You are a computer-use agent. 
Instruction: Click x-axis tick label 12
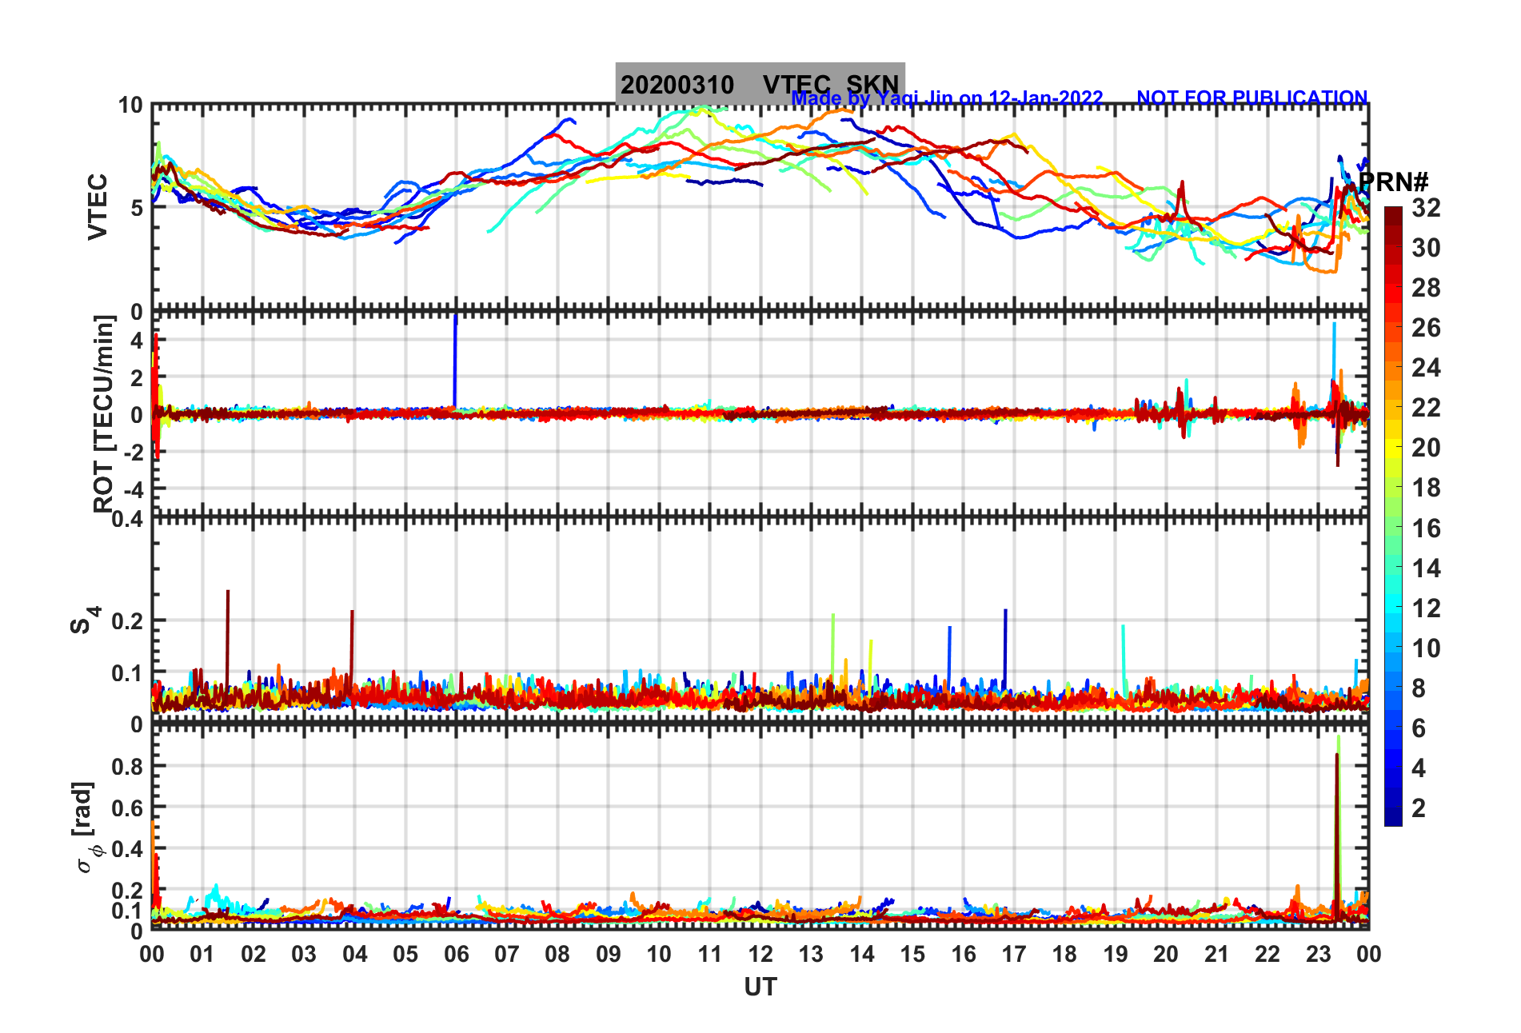tap(760, 955)
